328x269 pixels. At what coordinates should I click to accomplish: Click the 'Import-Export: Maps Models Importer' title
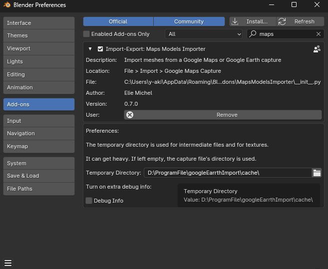(x=155, y=49)
